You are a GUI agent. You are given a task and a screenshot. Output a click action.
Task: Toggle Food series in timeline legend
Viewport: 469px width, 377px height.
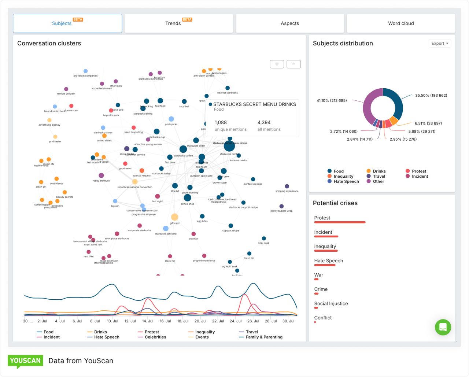[45, 332]
